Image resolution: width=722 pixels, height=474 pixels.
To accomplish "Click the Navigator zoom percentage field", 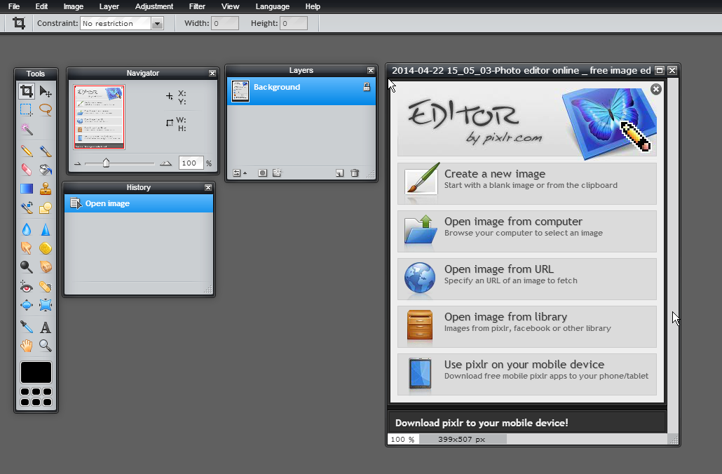I will click(191, 163).
